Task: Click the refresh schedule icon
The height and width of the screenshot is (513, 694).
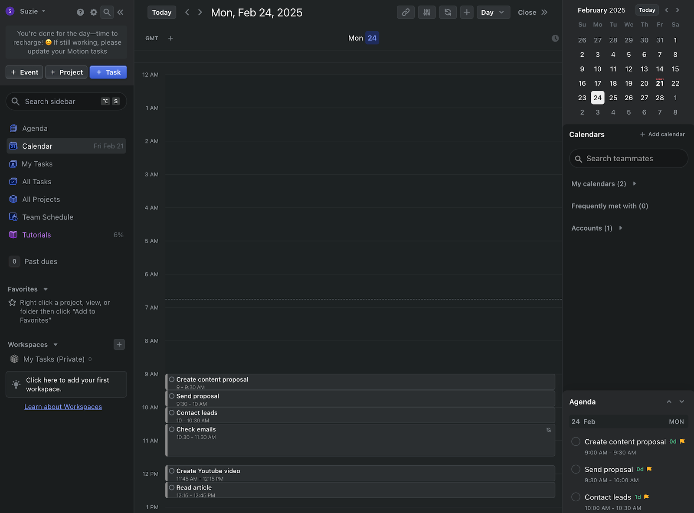Action: (x=448, y=12)
